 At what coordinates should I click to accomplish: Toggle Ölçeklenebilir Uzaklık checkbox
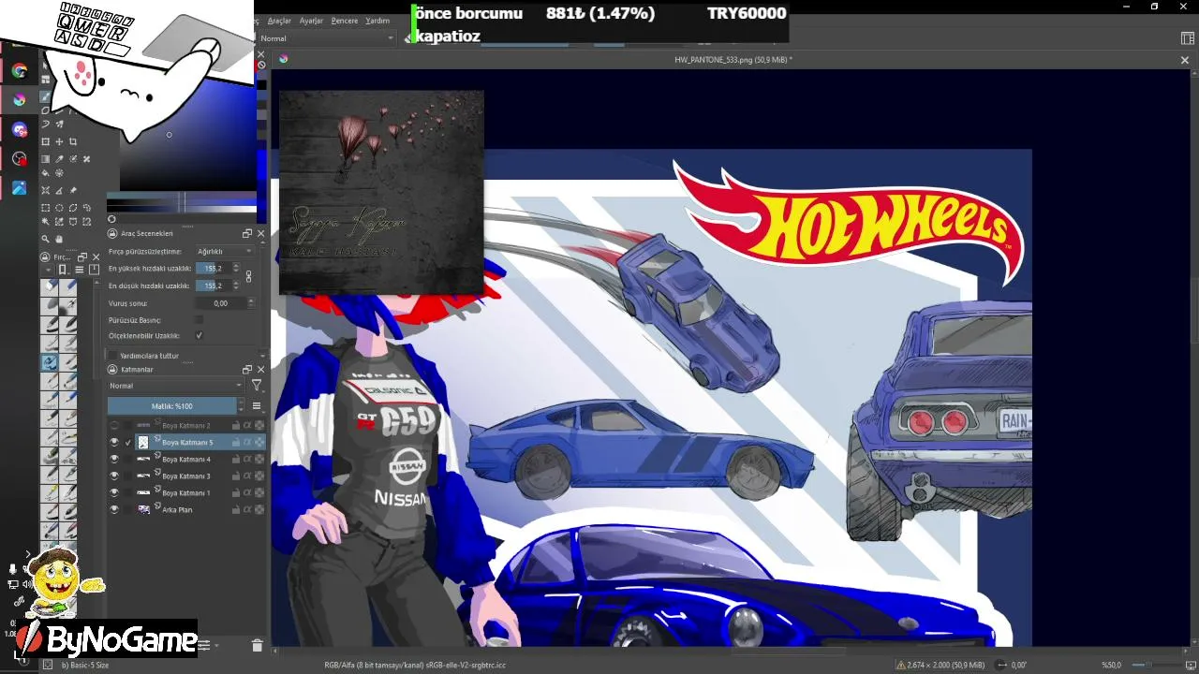click(199, 335)
